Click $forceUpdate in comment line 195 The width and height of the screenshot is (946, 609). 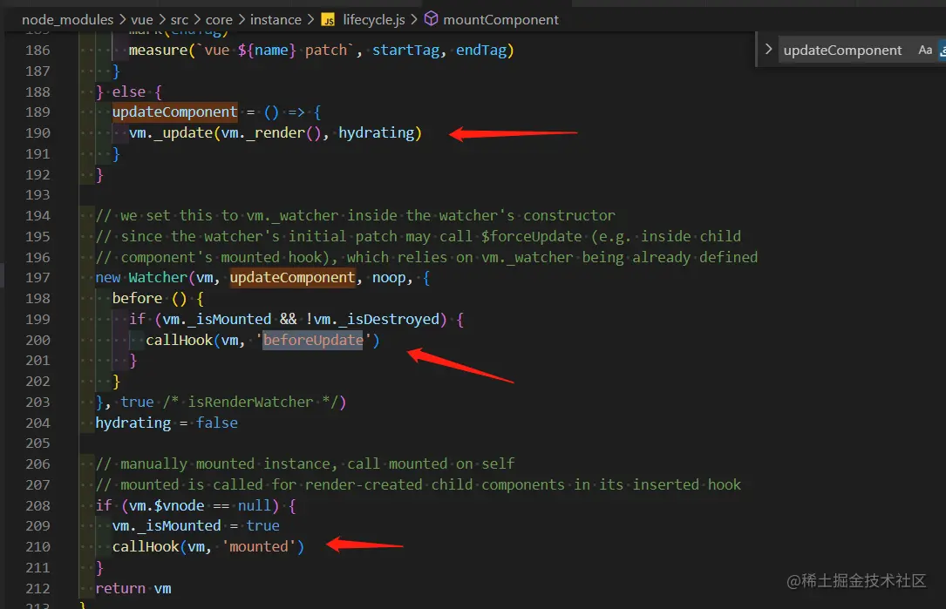(x=532, y=236)
